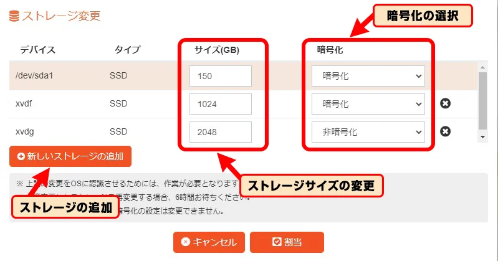Click the storage database icon beside the title

[x=14, y=16]
